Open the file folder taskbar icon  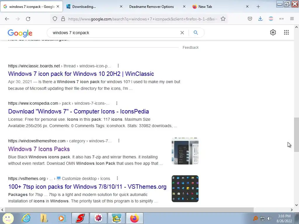44,218
